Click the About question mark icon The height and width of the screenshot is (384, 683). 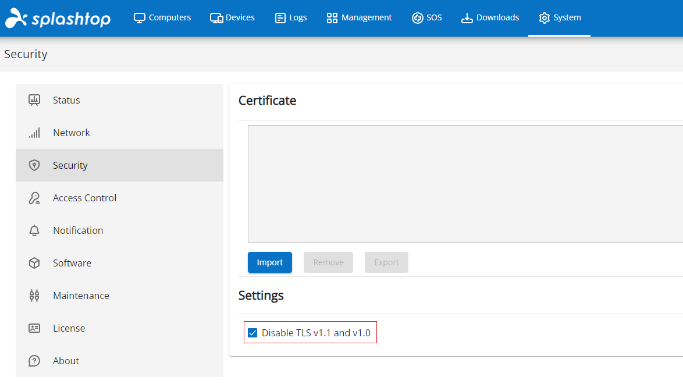[34, 361]
